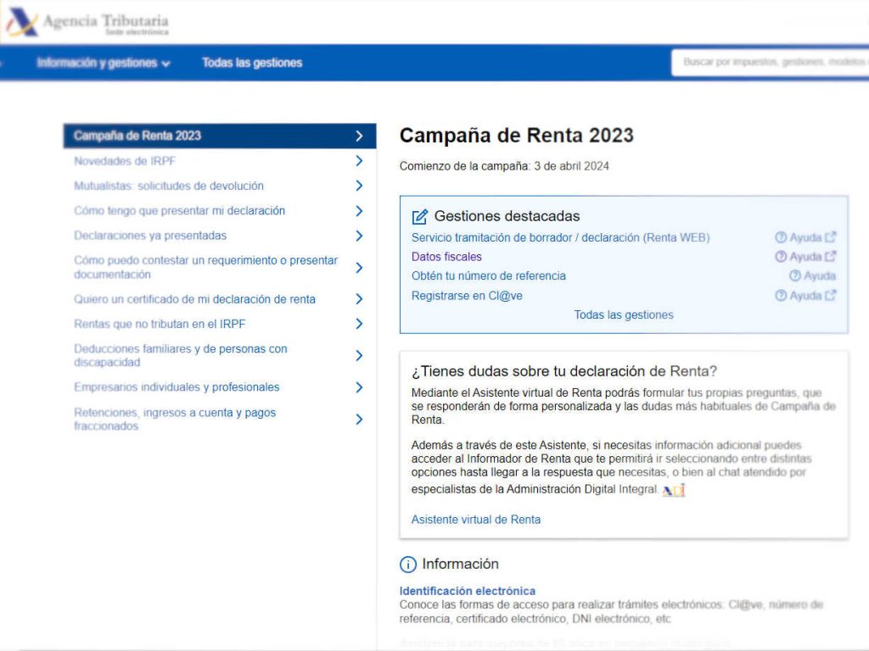Image resolution: width=869 pixels, height=651 pixels.
Task: Open Ayuda for Registrarse en Cl@ve
Action: [x=805, y=296]
